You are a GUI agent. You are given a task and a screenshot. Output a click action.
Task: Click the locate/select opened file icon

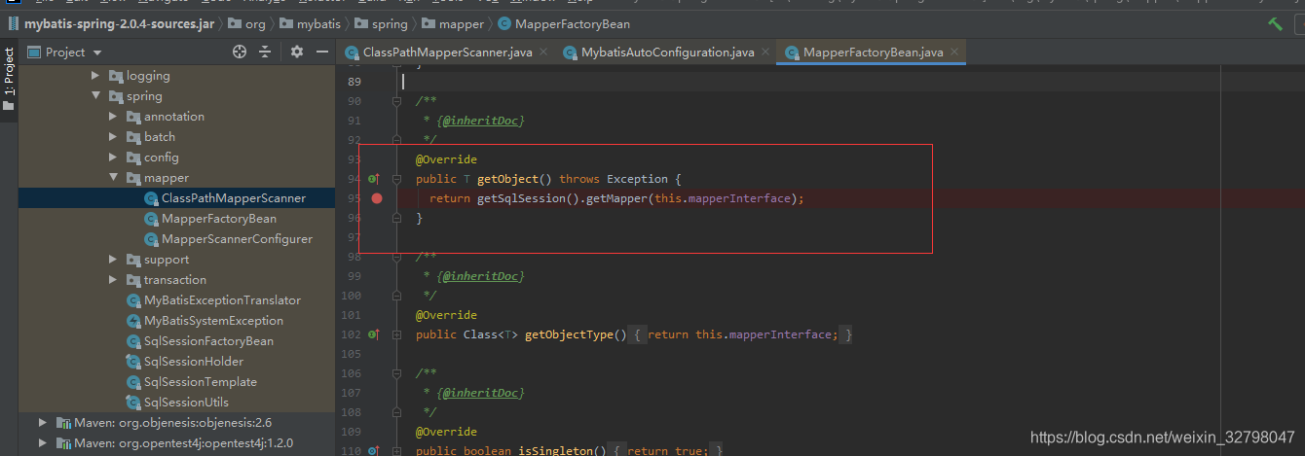point(240,52)
